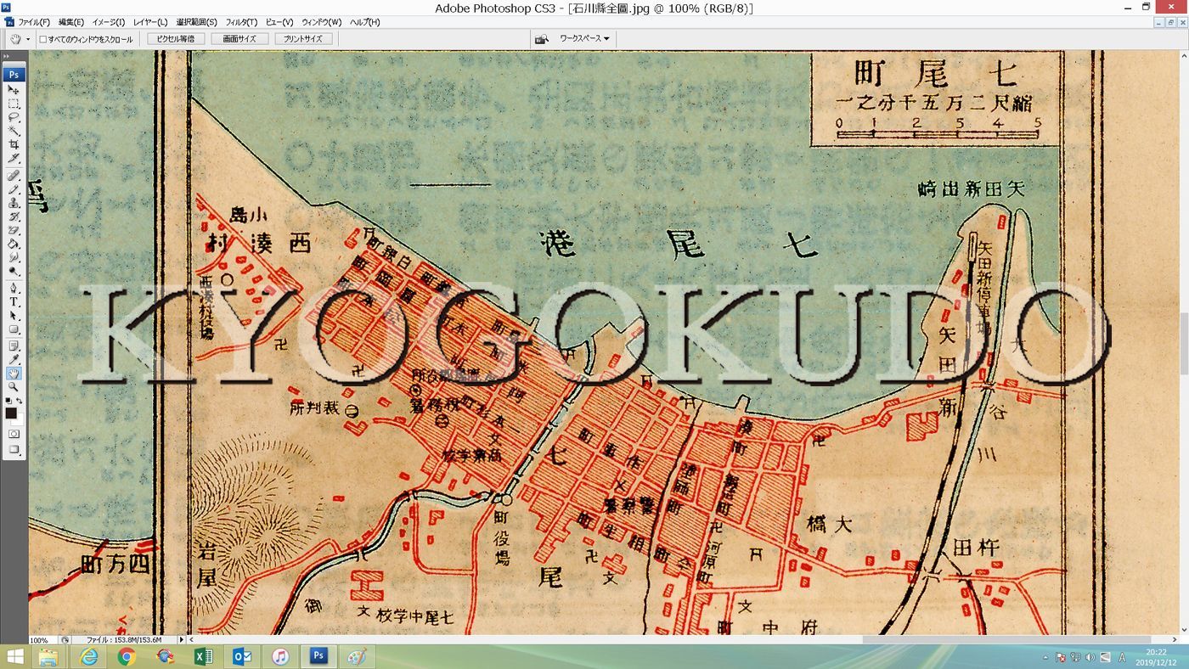Click the Version Cue icon in status bar
1189x669 pixels.
click(65, 639)
